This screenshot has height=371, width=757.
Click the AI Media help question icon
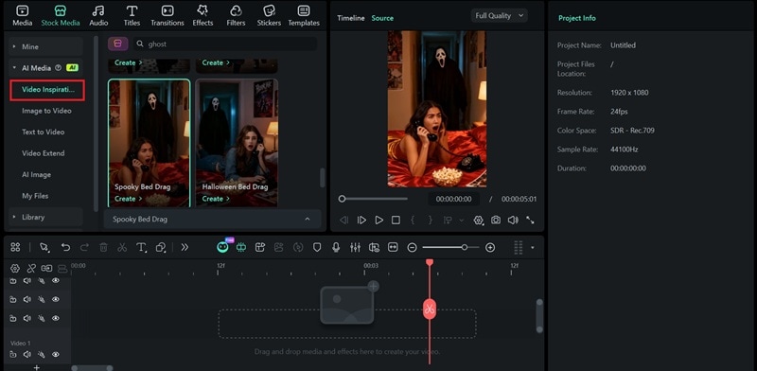[x=59, y=68]
